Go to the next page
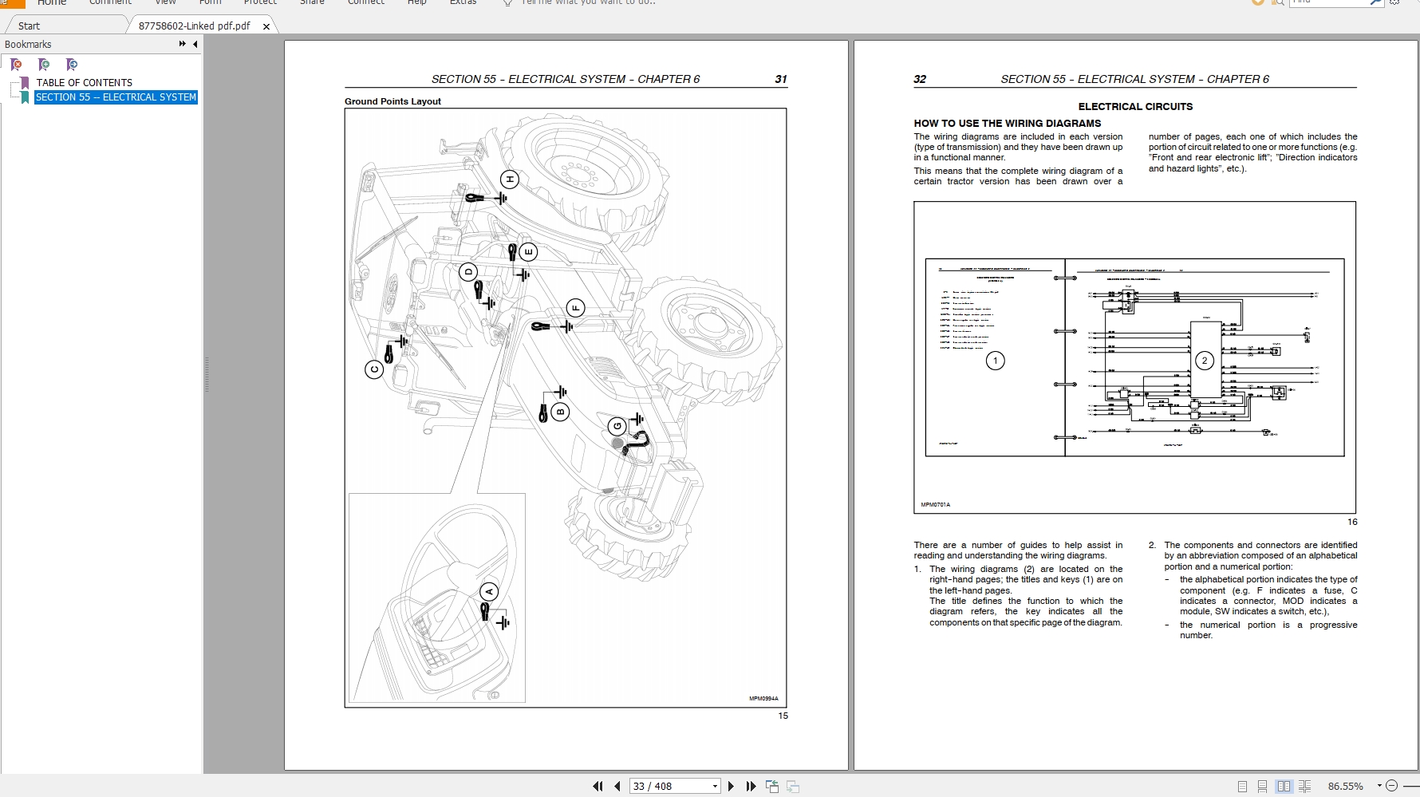The image size is (1420, 797). [731, 787]
